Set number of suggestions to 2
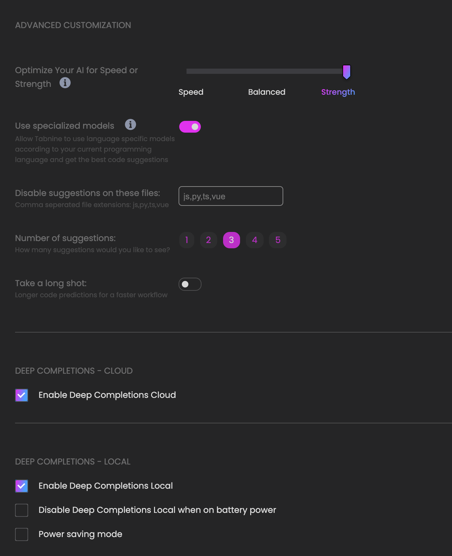Screen dimensions: 452x556 pos(209,240)
